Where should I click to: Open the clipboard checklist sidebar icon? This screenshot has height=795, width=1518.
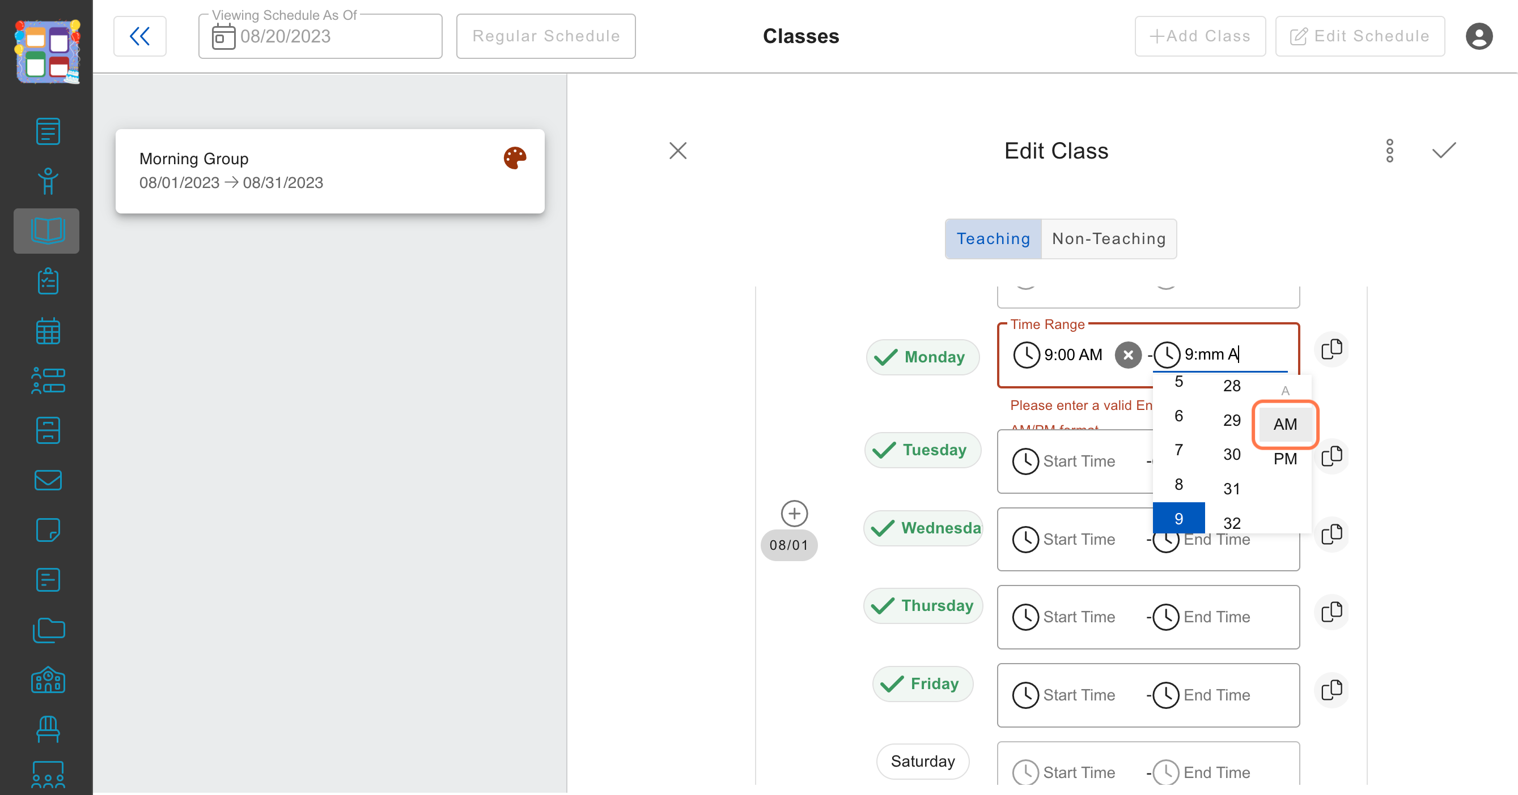(x=48, y=281)
